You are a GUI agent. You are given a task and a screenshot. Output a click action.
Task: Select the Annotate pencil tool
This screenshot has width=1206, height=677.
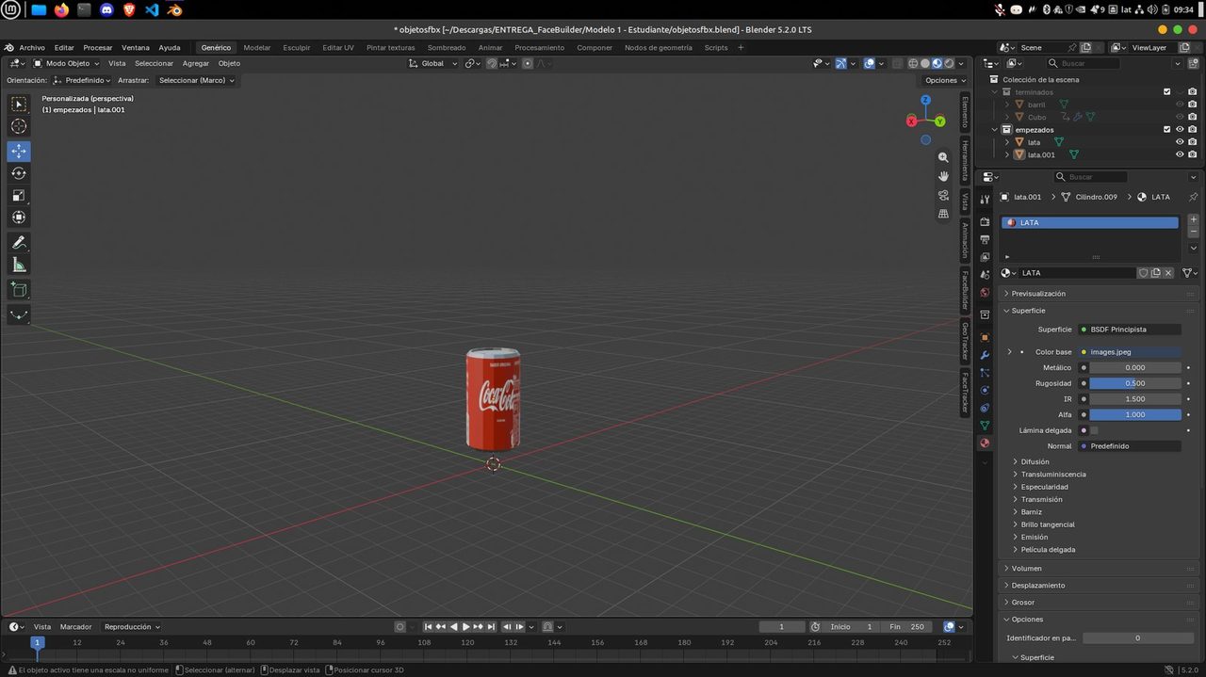[19, 243]
